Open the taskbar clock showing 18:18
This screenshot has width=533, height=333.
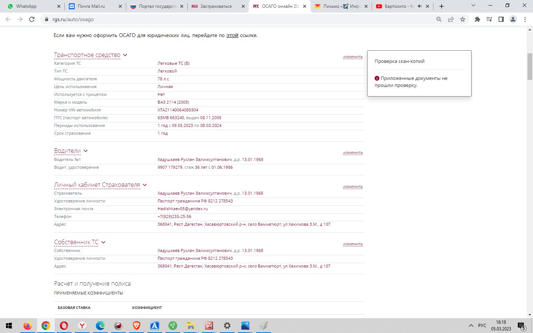(x=501, y=326)
